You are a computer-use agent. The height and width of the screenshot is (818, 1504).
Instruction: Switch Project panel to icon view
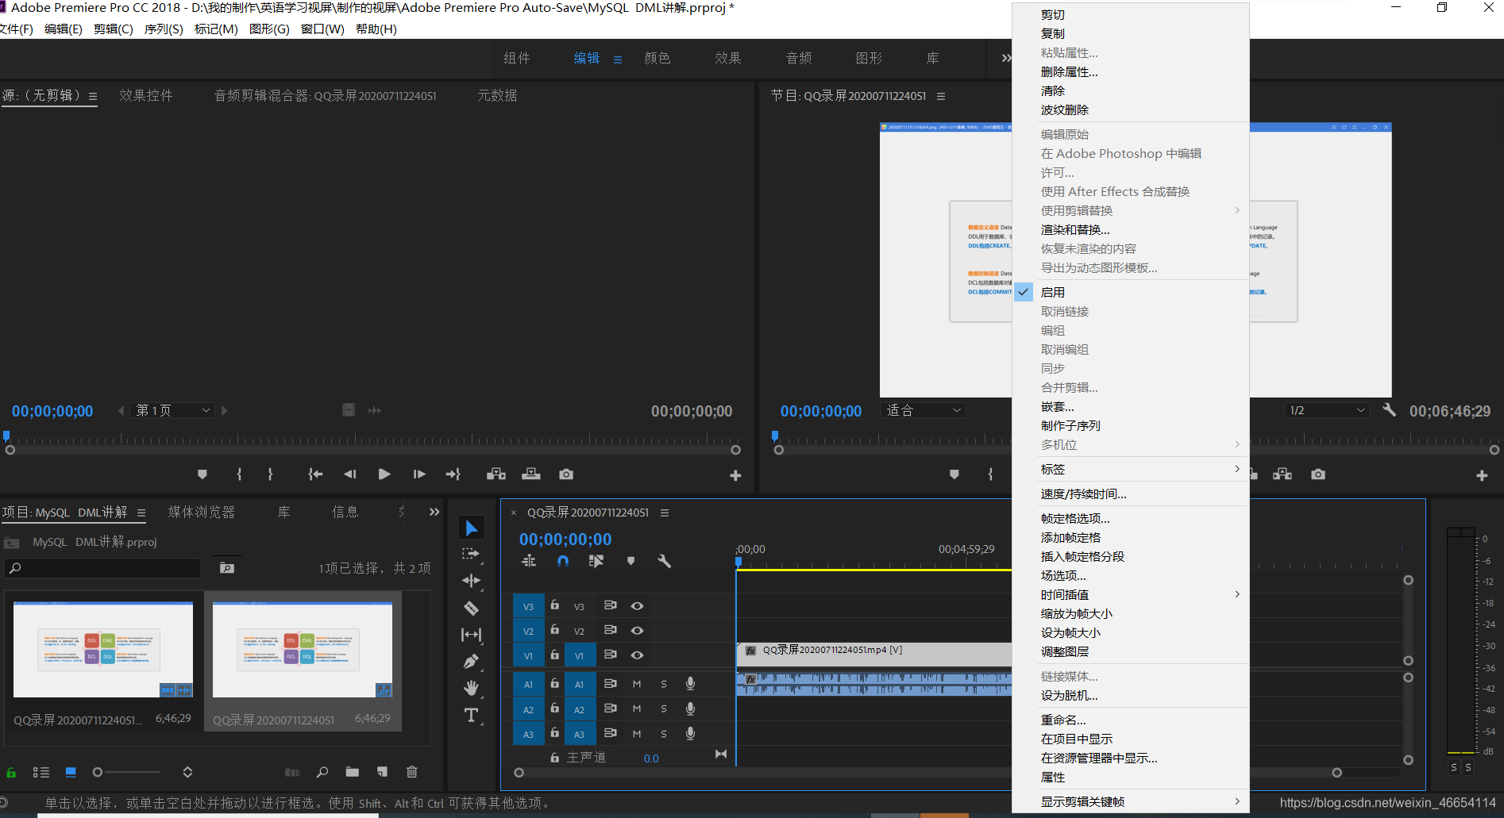click(x=71, y=772)
